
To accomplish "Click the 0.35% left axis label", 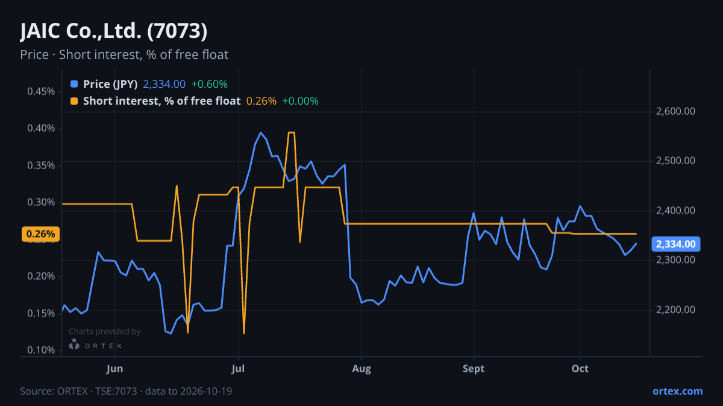I will coord(41,165).
